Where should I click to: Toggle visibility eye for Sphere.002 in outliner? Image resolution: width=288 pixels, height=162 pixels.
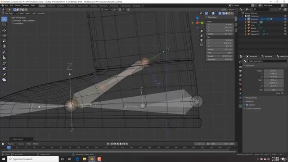click(x=285, y=34)
